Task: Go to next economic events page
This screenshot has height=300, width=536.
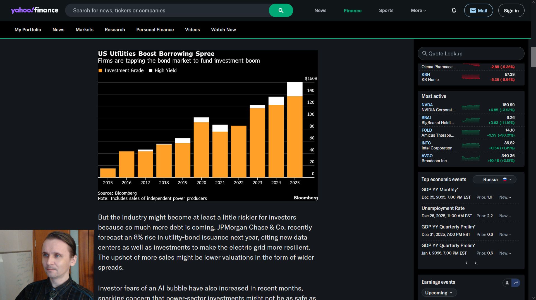Action: click(x=476, y=263)
